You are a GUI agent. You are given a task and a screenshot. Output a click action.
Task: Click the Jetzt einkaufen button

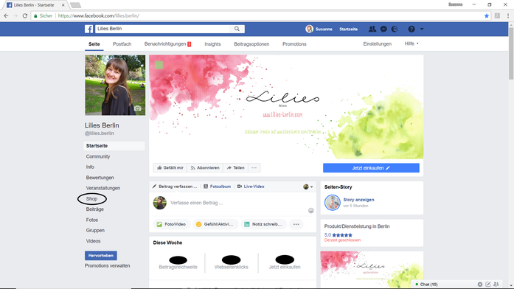point(371,168)
